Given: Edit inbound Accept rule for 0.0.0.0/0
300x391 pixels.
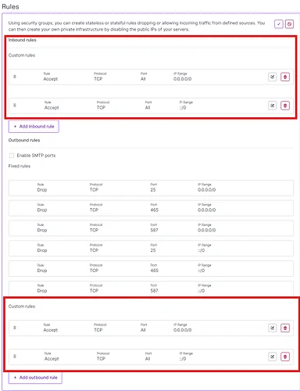Looking at the screenshot, I should (273, 77).
